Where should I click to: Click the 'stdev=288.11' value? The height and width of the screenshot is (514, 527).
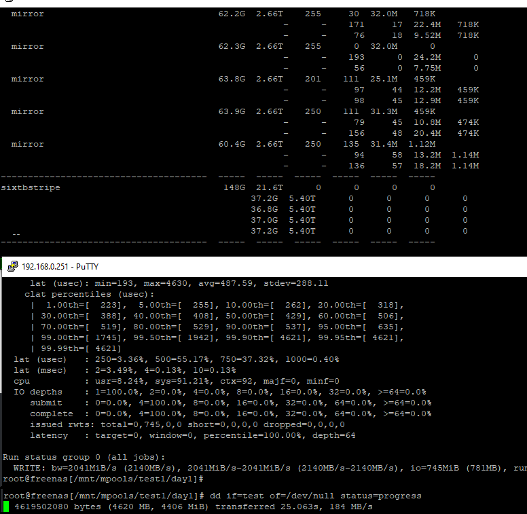click(296, 284)
